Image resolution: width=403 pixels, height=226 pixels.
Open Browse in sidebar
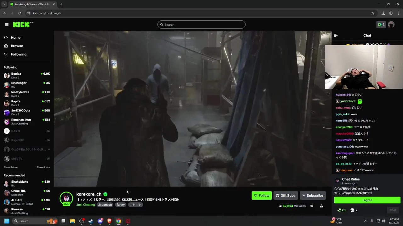coord(17,46)
